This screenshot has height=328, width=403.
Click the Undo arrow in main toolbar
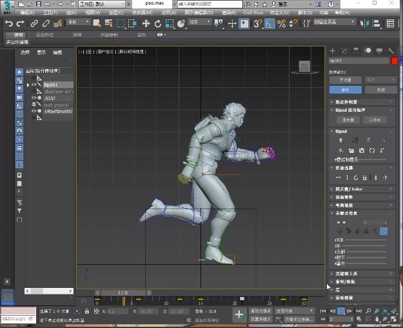pos(9,24)
